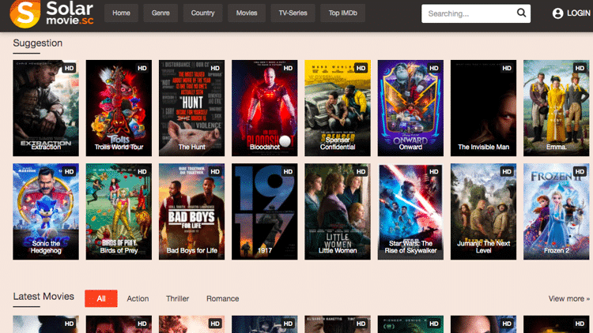Click the LOGIN link

click(x=578, y=13)
